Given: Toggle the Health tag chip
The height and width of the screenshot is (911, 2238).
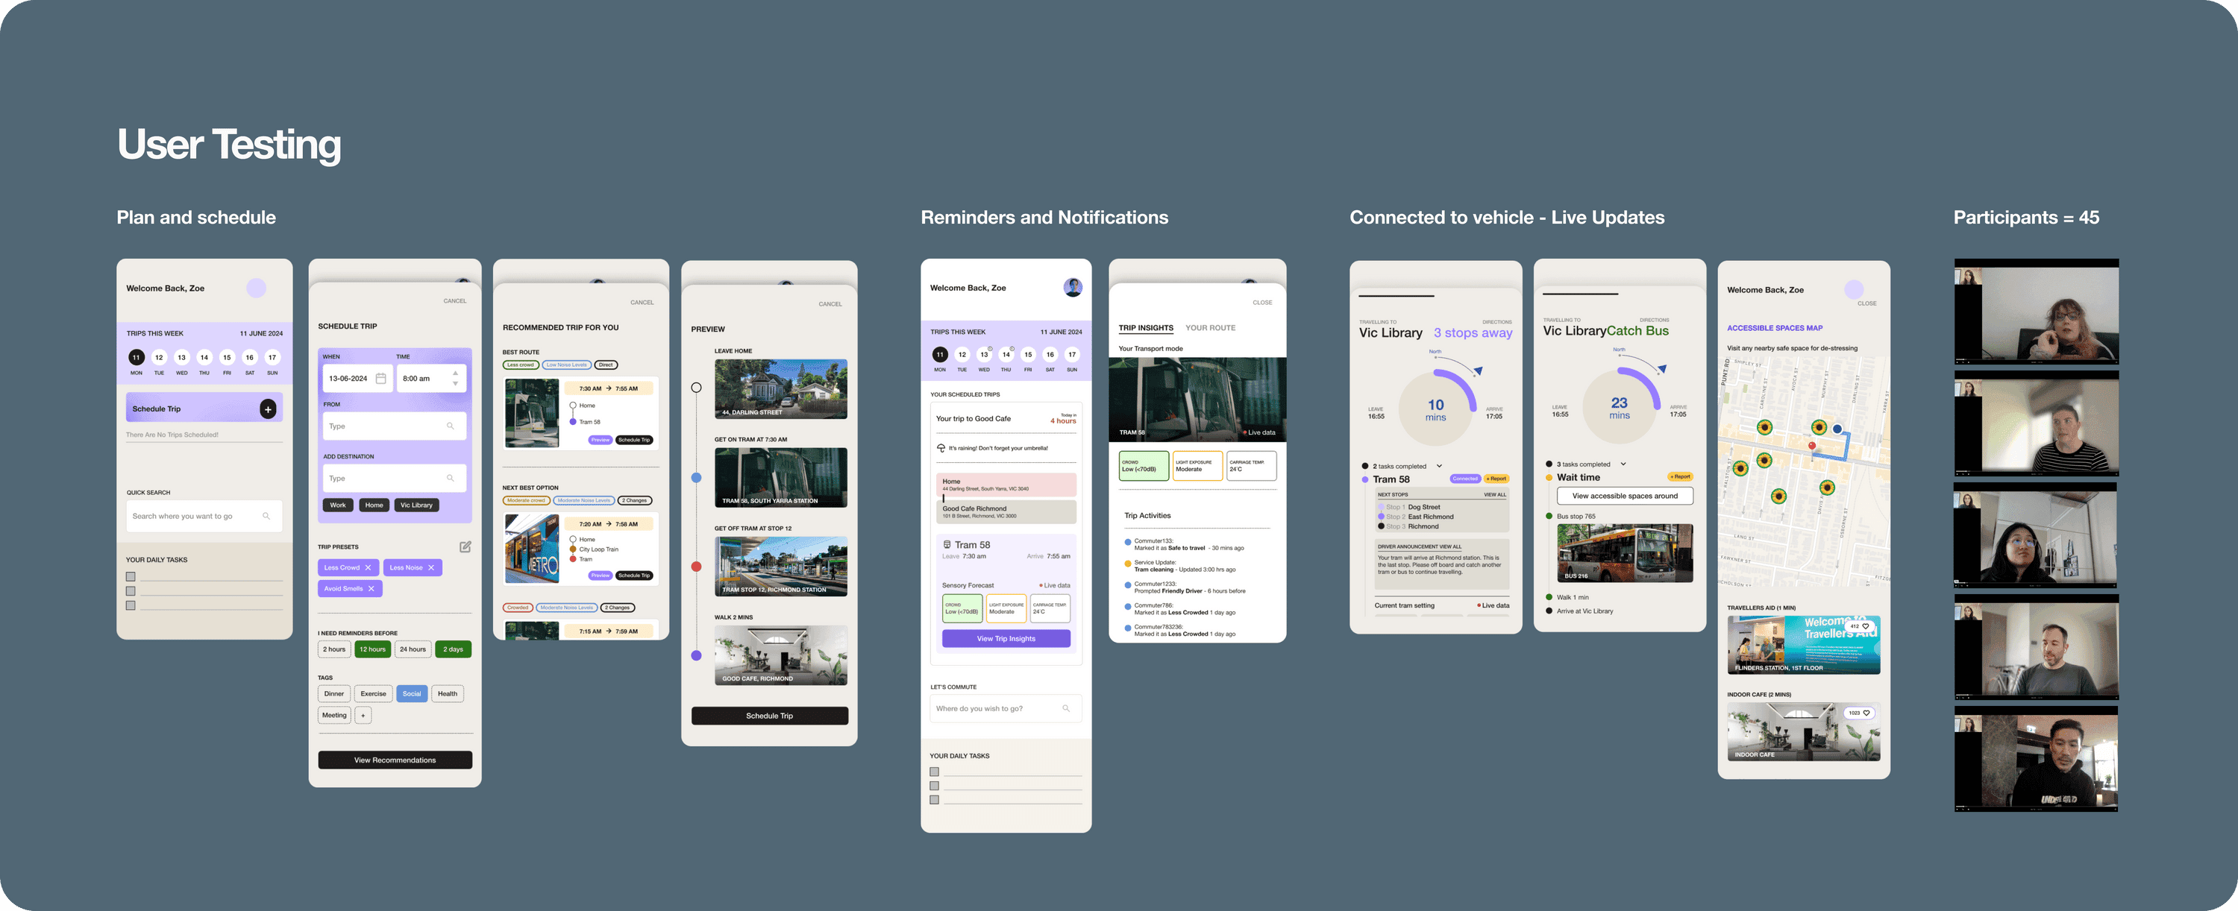Looking at the screenshot, I should 448,694.
